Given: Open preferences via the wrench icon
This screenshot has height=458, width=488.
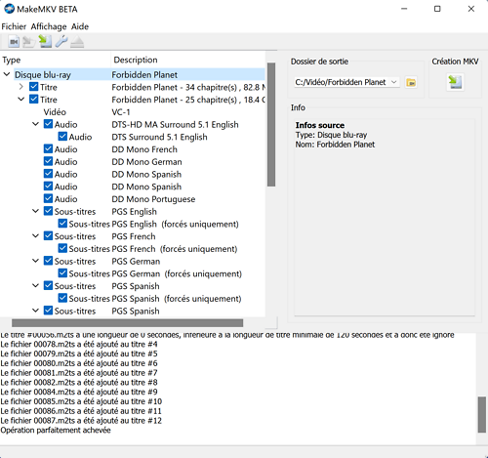Looking at the screenshot, I should [61, 41].
